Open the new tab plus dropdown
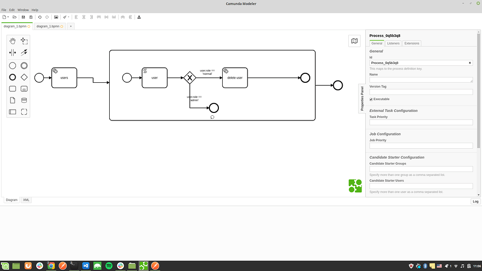Screen dimensions: 482x271 (71, 26)
